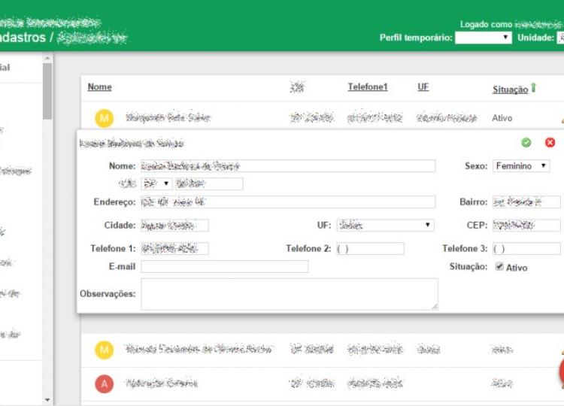This screenshot has height=406, width=564.
Task: Click the Nome input field
Action: tap(288, 165)
